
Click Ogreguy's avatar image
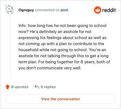[x=10, y=9]
